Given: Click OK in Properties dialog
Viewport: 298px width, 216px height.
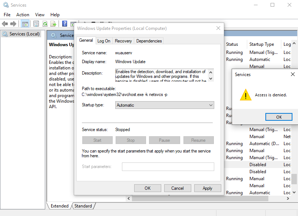Looking at the screenshot, I should [x=148, y=188].
